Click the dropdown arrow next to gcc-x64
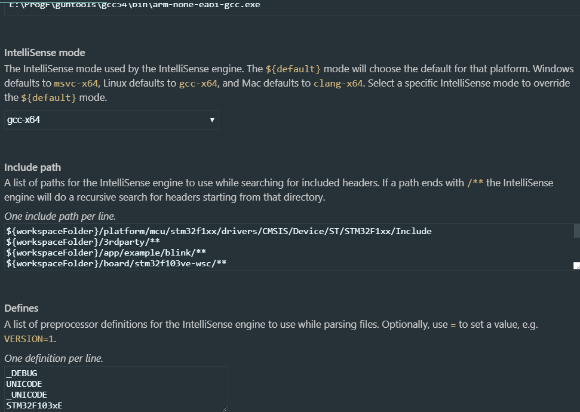This screenshot has height=412, width=580. pos(212,120)
